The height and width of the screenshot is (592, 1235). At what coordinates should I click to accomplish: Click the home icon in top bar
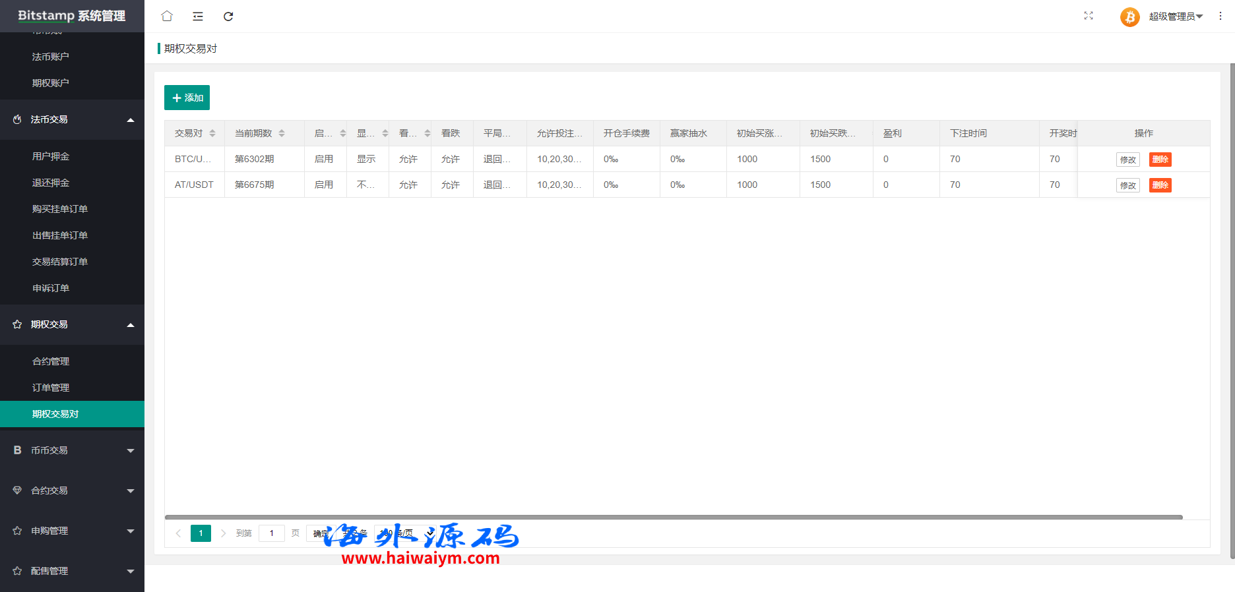(x=167, y=16)
